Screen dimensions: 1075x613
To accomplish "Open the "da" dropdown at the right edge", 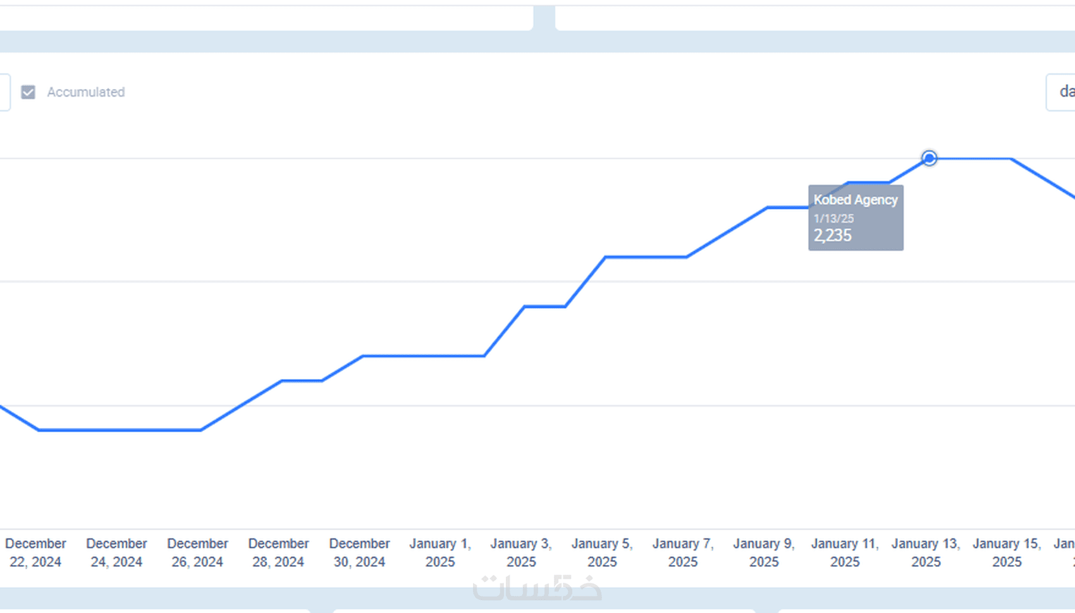I will pyautogui.click(x=1064, y=92).
